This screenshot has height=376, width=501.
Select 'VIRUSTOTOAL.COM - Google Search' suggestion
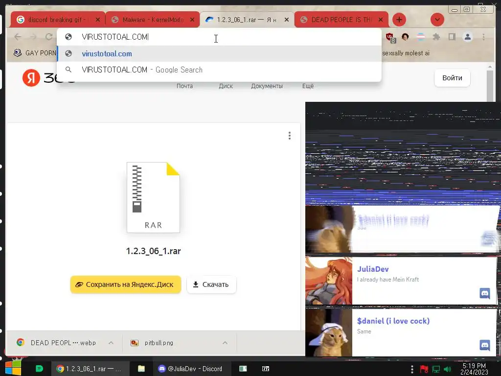pyautogui.click(x=219, y=70)
